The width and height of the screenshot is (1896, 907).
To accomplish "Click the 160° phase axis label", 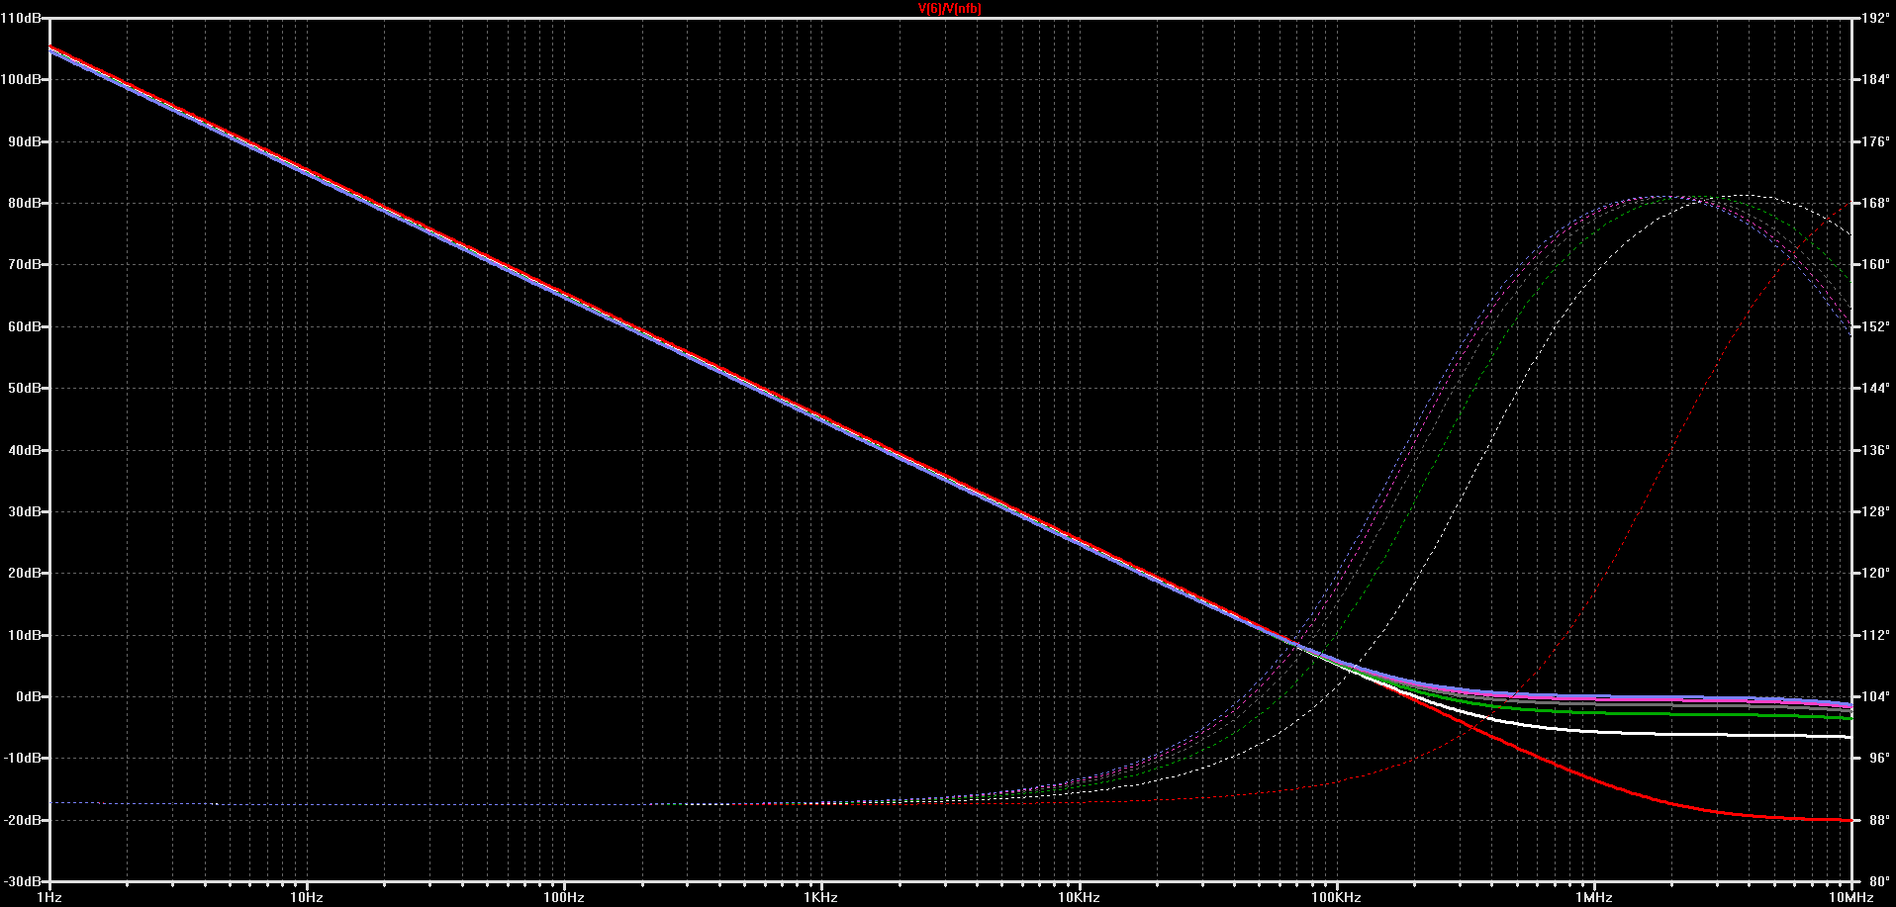I will (x=1875, y=264).
